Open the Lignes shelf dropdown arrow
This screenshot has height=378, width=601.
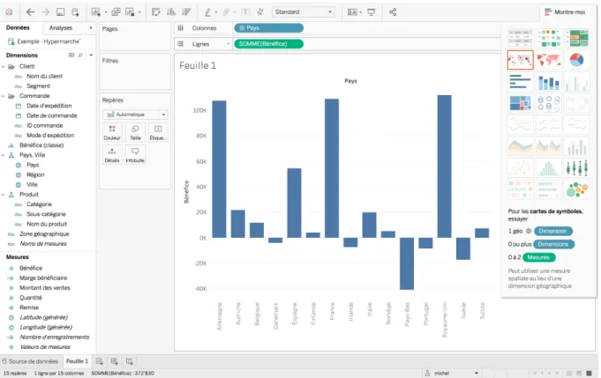[228, 44]
